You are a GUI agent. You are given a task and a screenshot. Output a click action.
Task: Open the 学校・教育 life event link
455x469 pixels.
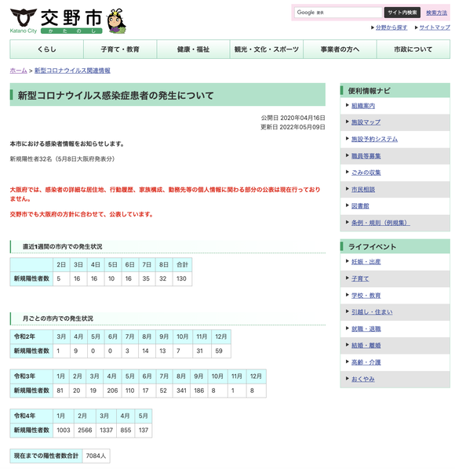[366, 296]
